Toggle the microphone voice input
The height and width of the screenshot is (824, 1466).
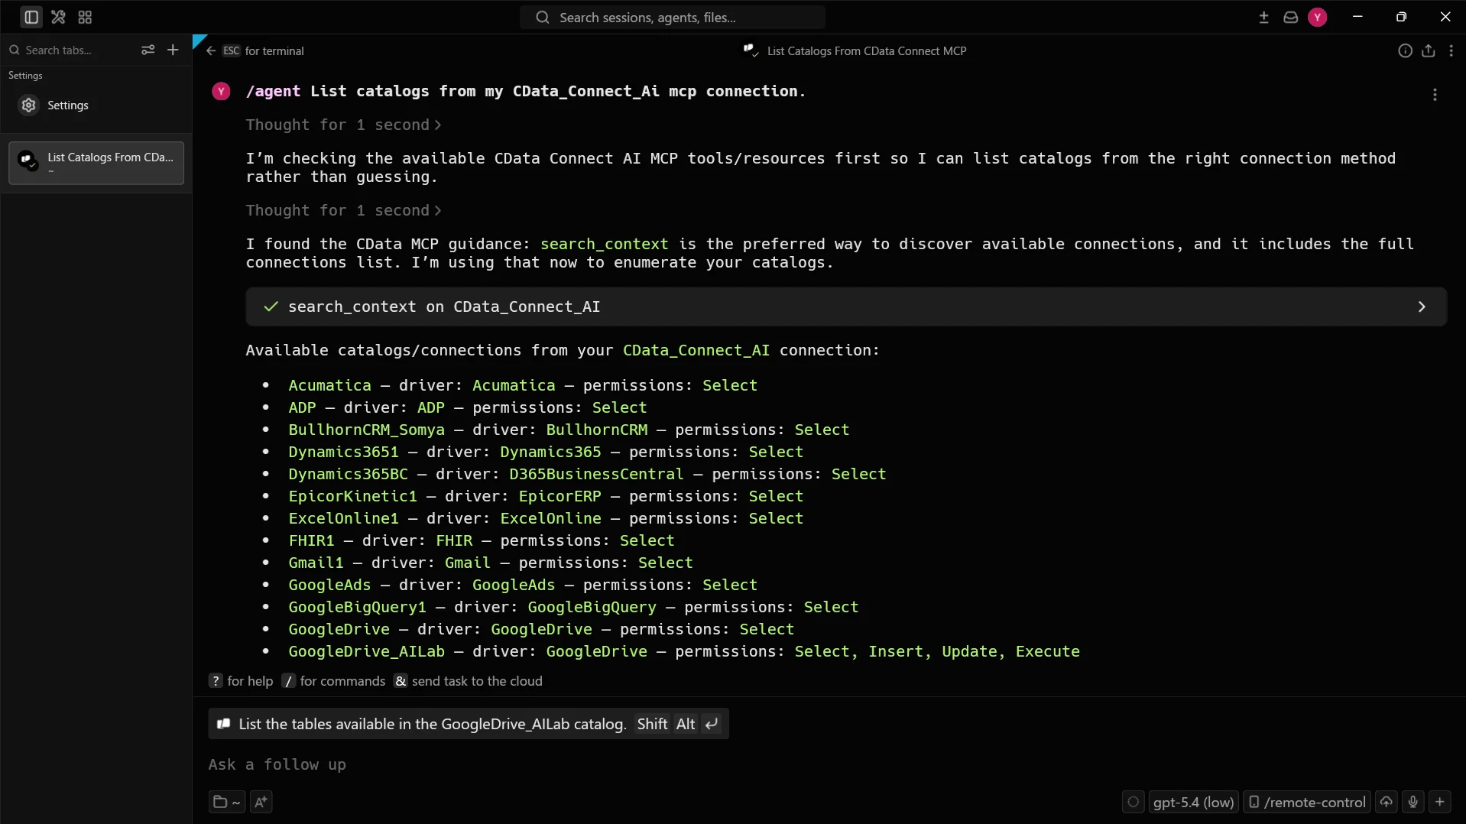coord(1412,802)
